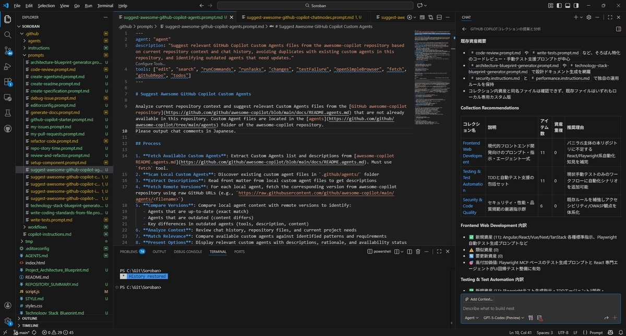This screenshot has height=336, width=626.
Task: Click the Ln 10, Col 41 status item
Action: 521,332
